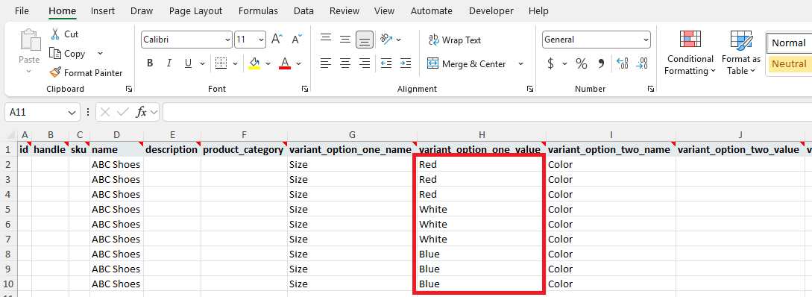
Task: Open Alignment dialog launcher
Action: pos(529,89)
